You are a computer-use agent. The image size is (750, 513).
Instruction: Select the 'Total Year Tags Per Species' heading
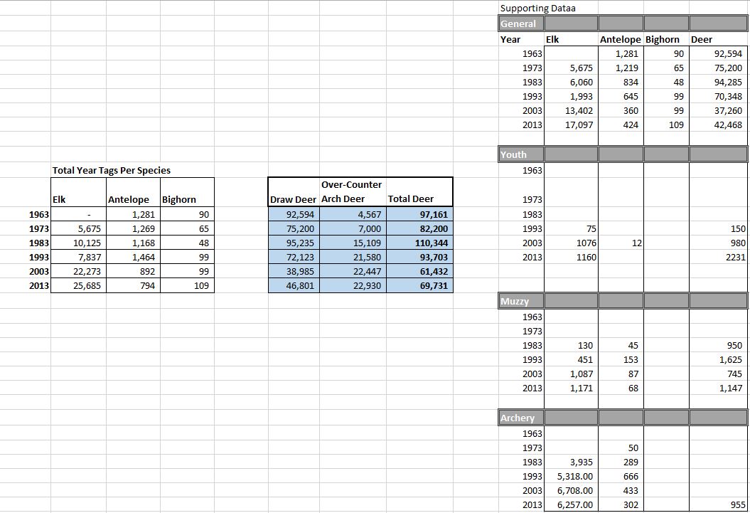tap(111, 170)
